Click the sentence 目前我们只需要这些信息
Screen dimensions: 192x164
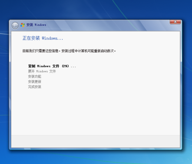(41, 51)
